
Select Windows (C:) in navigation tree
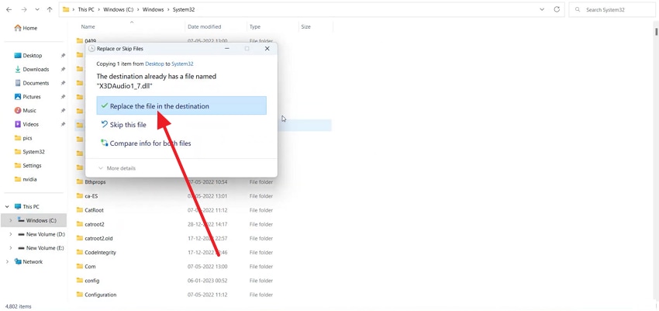tap(41, 220)
